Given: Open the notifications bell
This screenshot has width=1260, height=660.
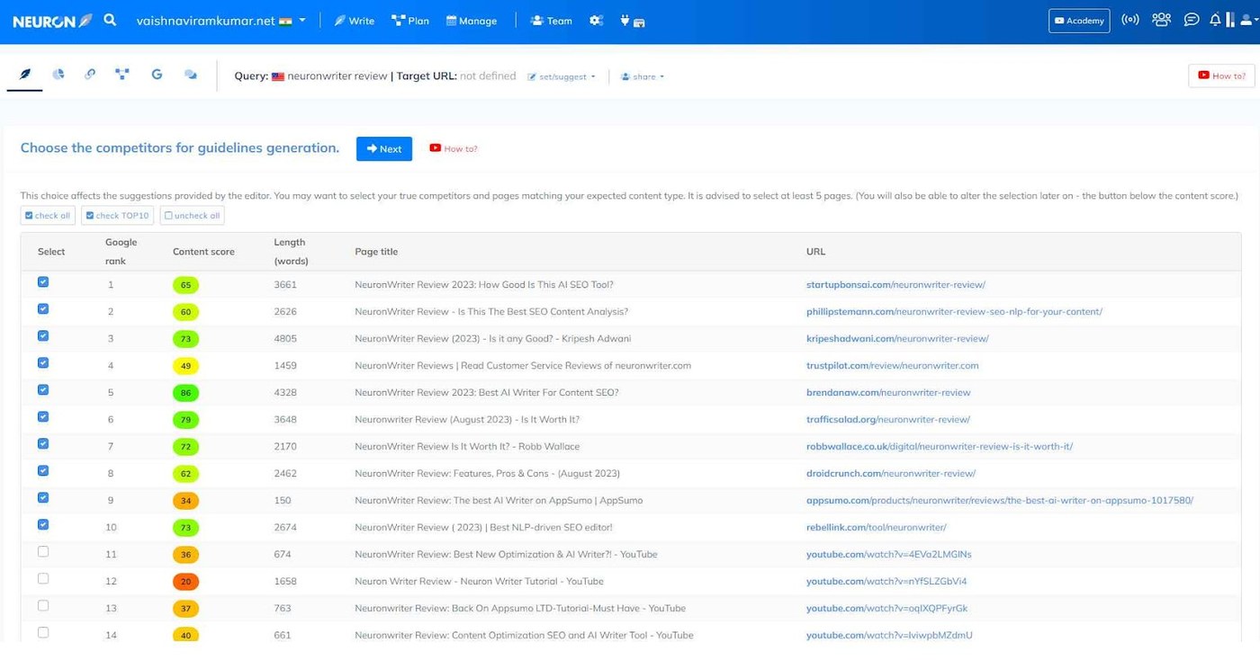Looking at the screenshot, I should click(1215, 20).
